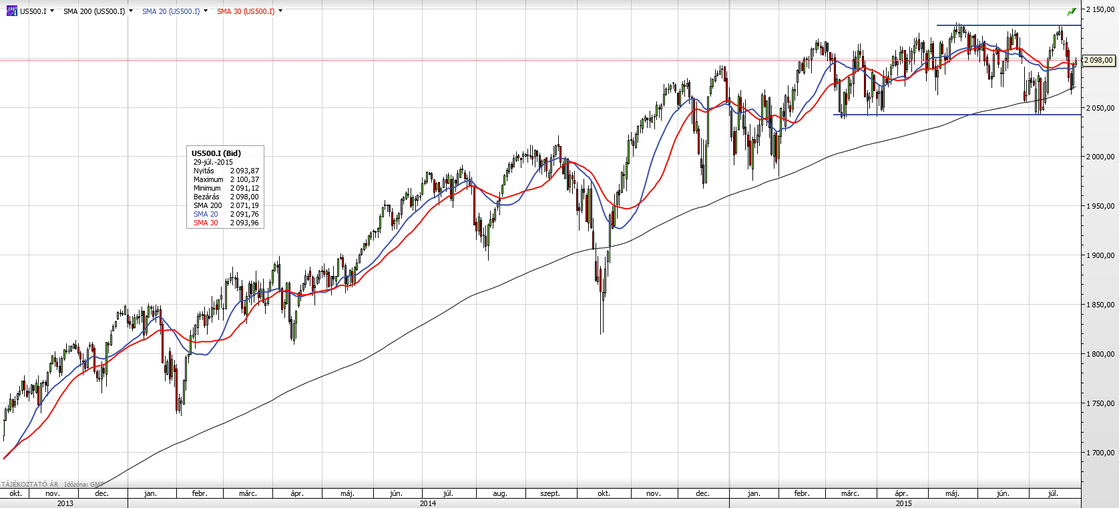Click the 'okt.' month label under 2013

15,493
